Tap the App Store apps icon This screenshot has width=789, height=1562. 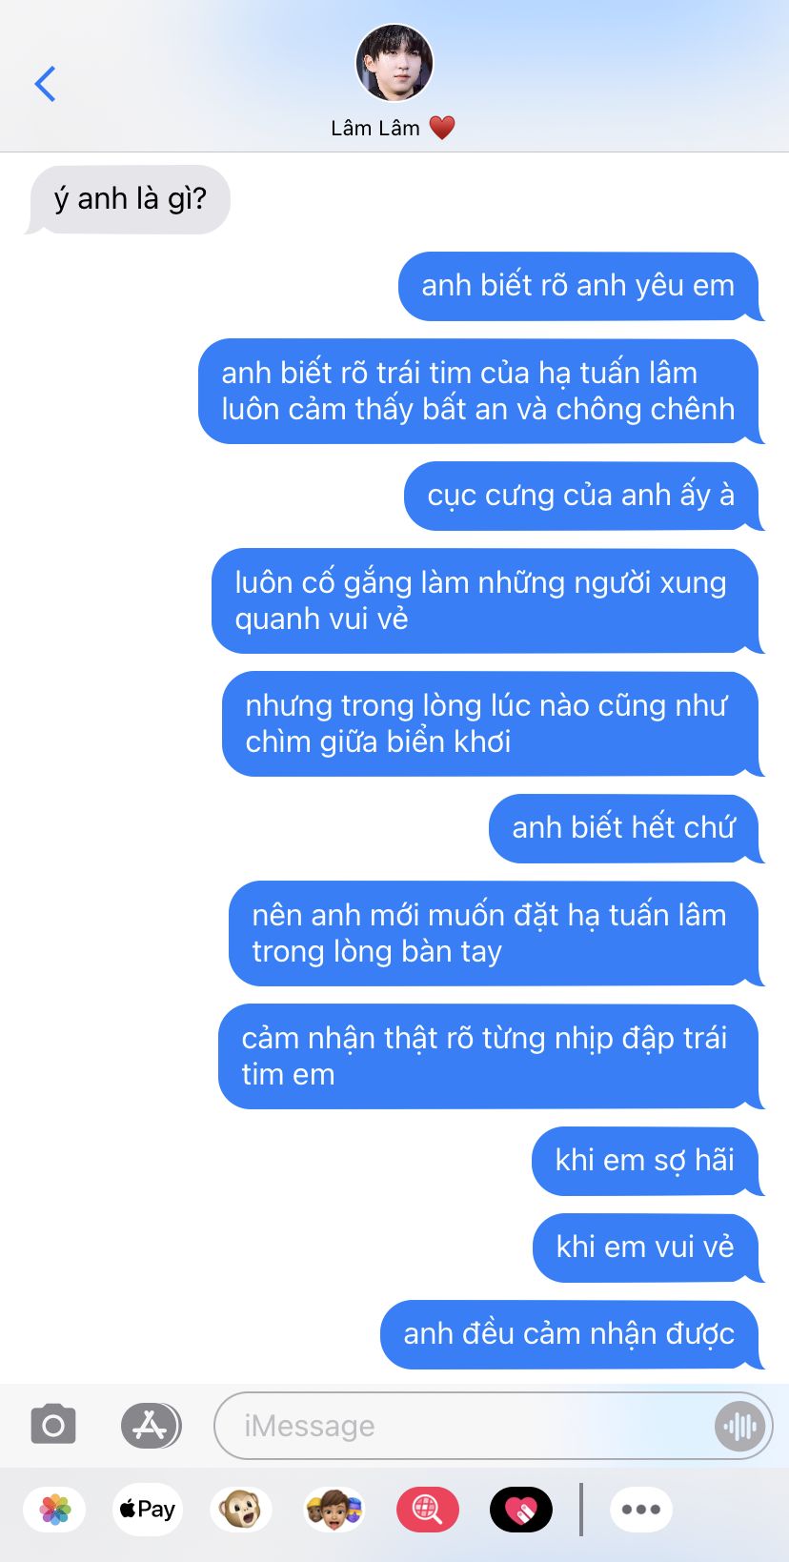coord(151,1426)
